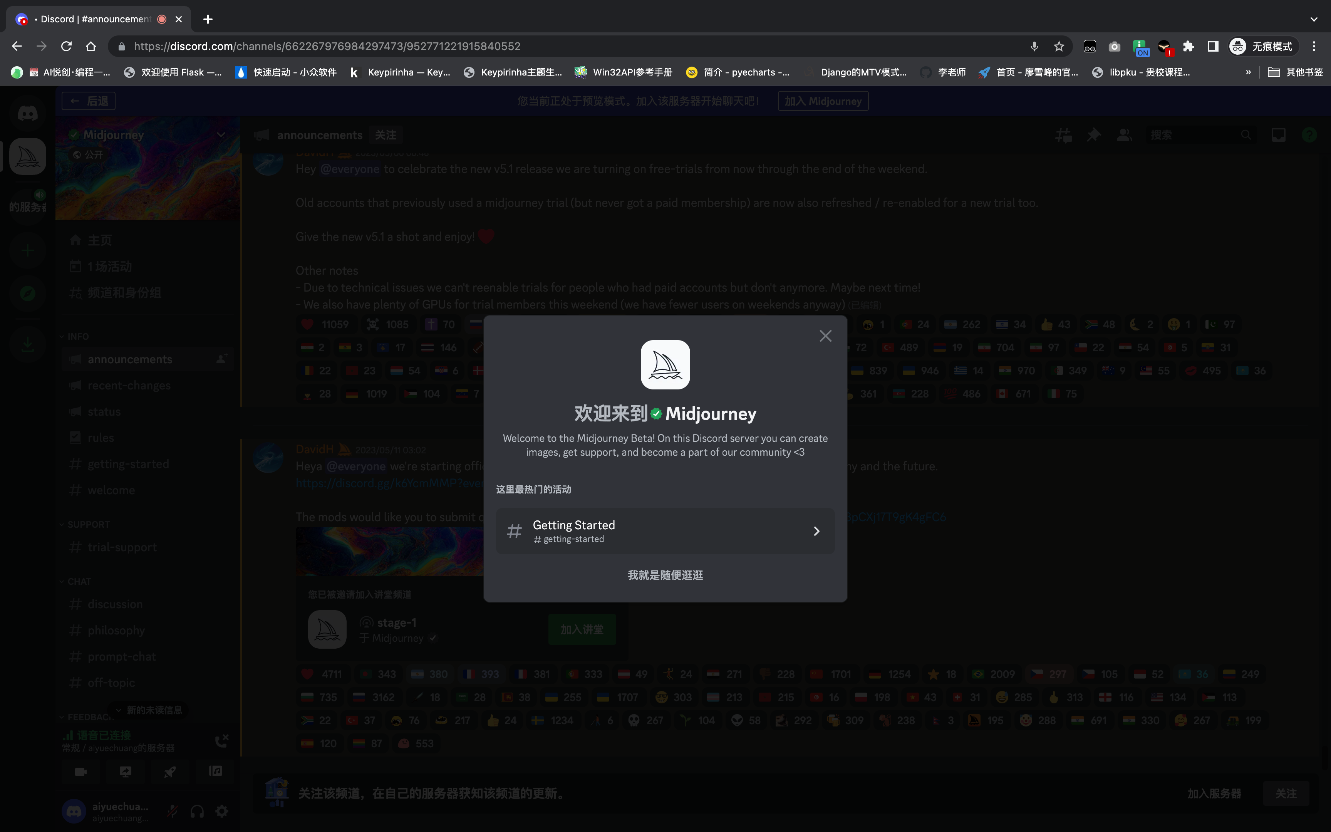Disconnect from voice with the phone icon
The image size is (1331, 832).
tap(222, 741)
